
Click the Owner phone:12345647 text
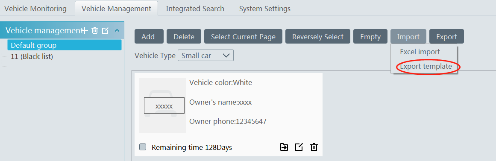228,121
